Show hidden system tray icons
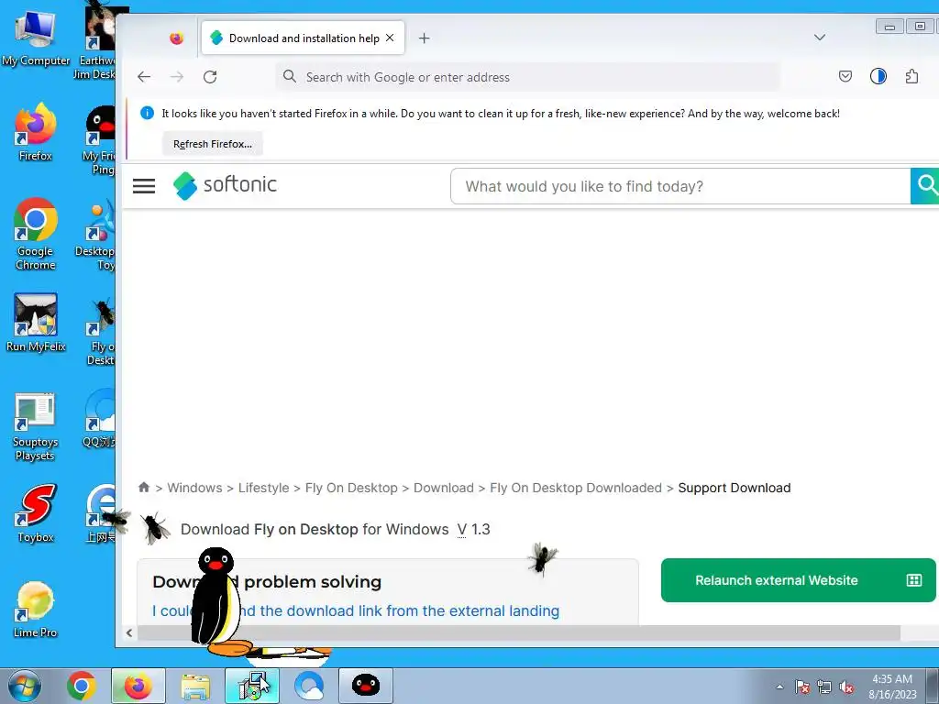The height and width of the screenshot is (704, 939). [779, 687]
